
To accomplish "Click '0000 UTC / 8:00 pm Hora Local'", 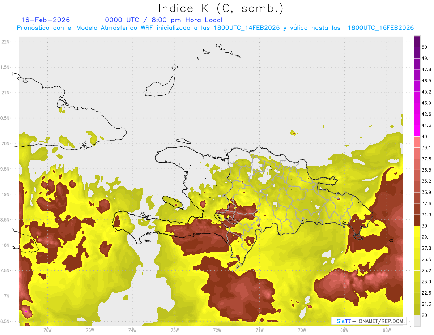I will [164, 20].
